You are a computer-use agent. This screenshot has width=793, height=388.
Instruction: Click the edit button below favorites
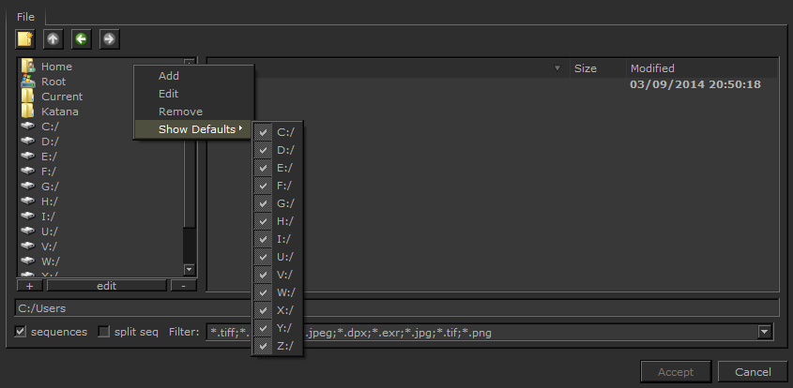pos(106,286)
